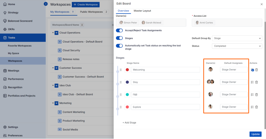Click the Access List field with Armi Cortes
The width and height of the screenshot is (266, 139).
(x=227, y=23)
